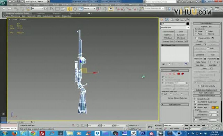Select Vertex sub-object level icon
Screen dimensions: 223x136
point(166,74)
